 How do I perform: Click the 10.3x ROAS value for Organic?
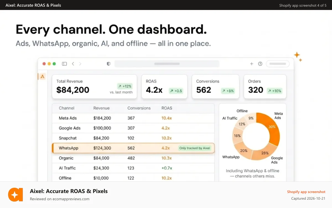[x=167, y=158]
